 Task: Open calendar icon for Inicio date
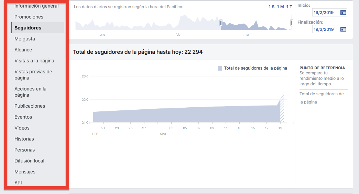(343, 13)
